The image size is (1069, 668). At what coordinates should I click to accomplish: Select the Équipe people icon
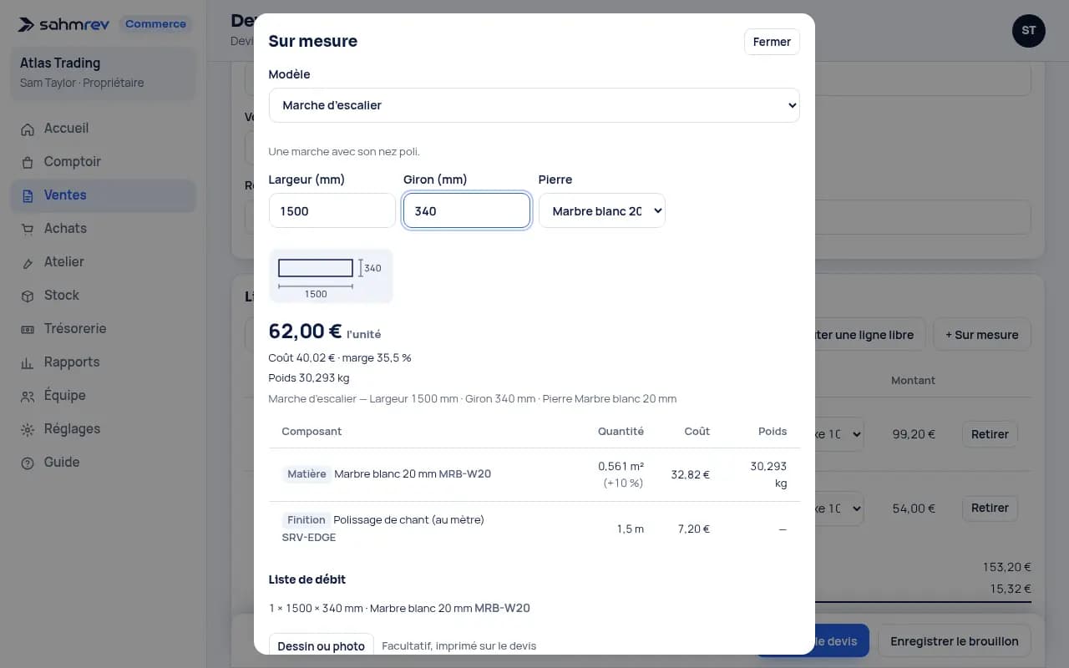click(x=28, y=396)
